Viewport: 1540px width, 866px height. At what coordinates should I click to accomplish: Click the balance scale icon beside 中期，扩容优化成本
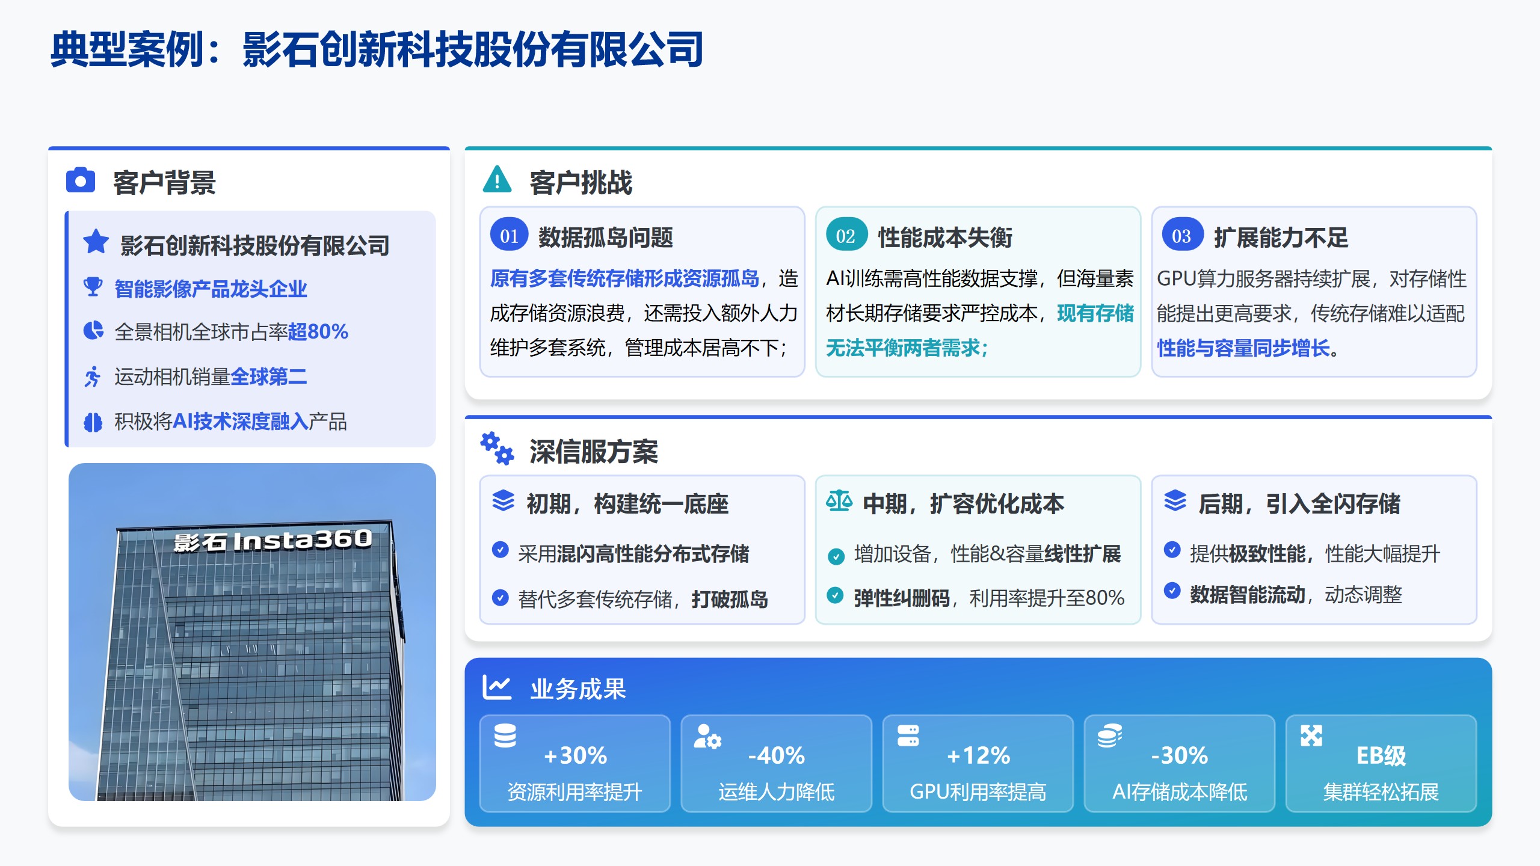pyautogui.click(x=839, y=500)
